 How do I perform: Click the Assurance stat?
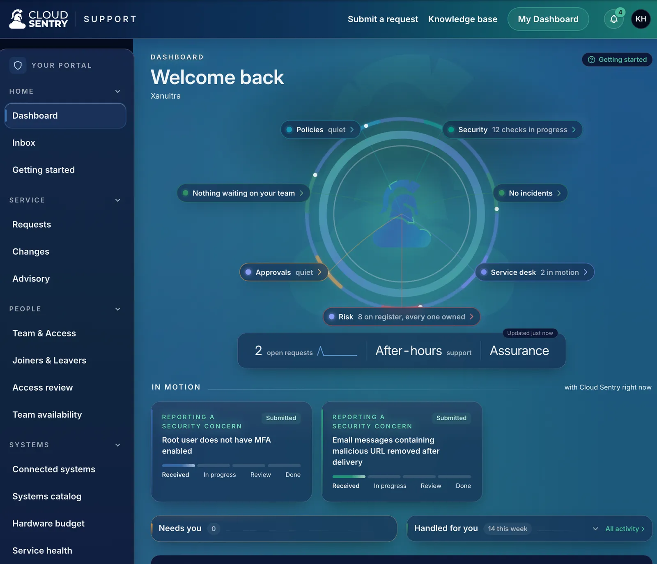pos(519,351)
